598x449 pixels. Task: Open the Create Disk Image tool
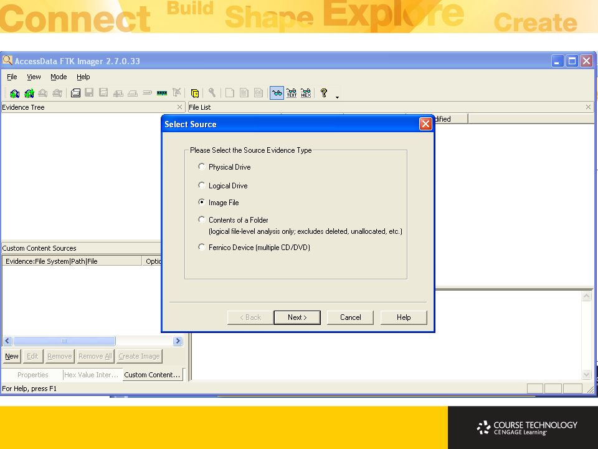tap(75, 93)
